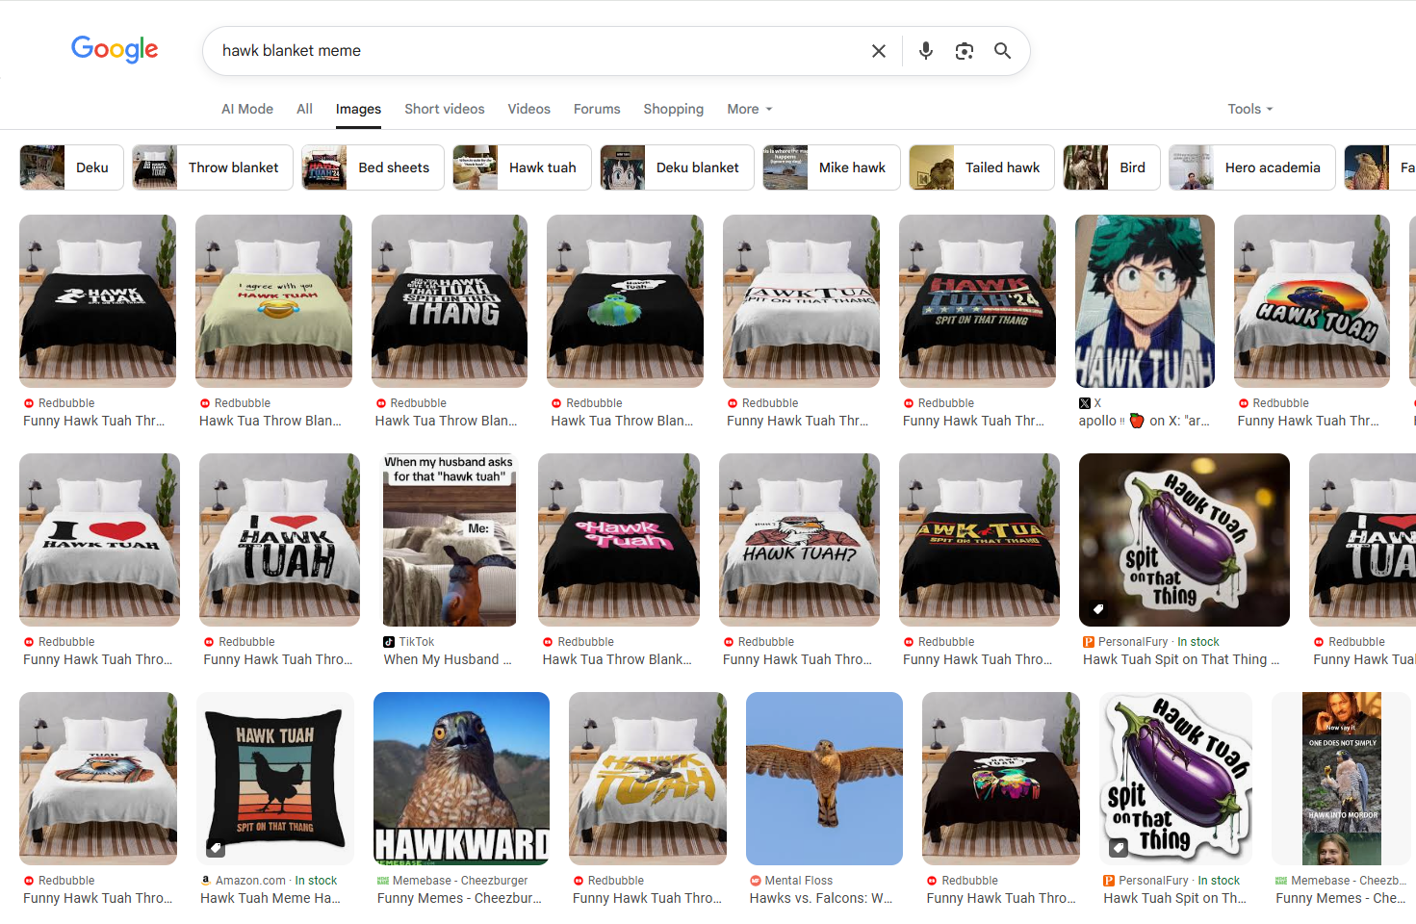Filter by the Deku chip
Viewport: 1416px width, 924px height.
[x=71, y=167]
